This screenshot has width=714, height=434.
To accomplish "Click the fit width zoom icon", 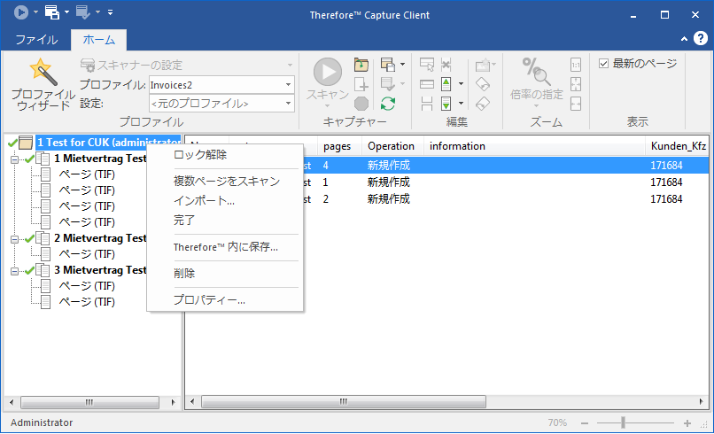I will (x=576, y=104).
